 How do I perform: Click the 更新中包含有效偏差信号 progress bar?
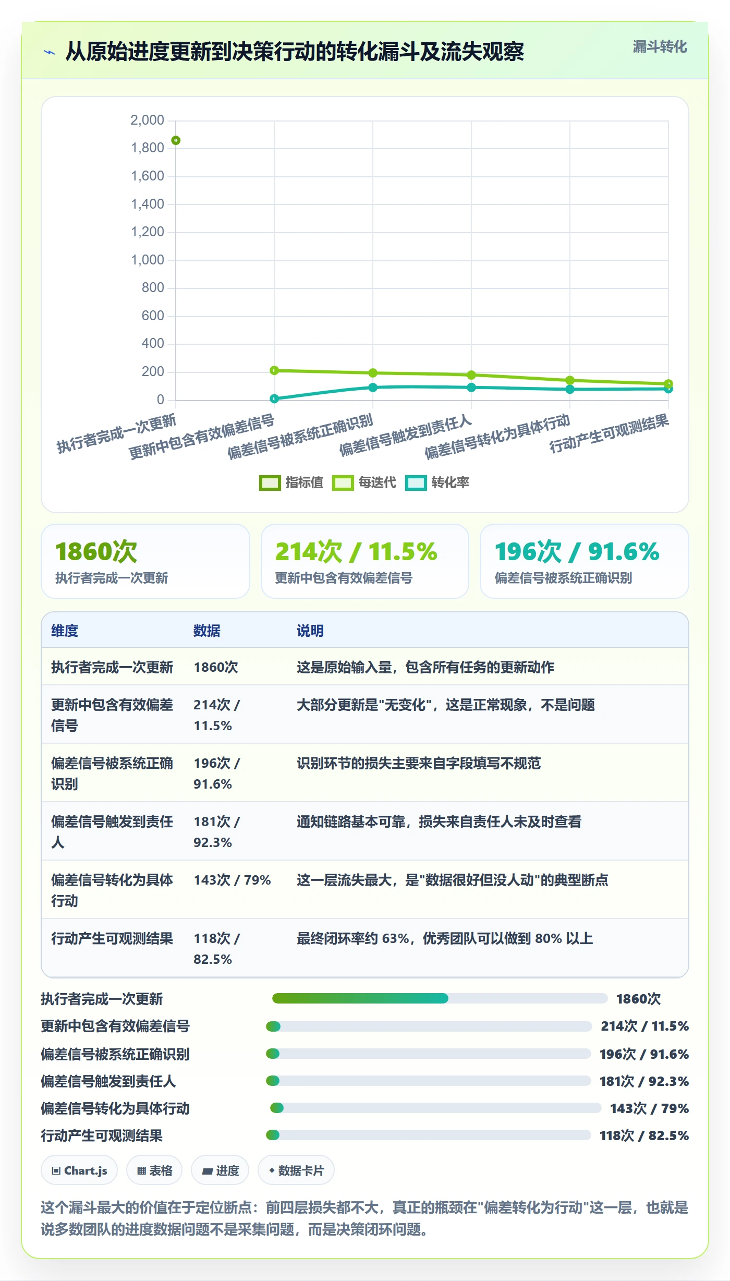pyautogui.click(x=429, y=1026)
